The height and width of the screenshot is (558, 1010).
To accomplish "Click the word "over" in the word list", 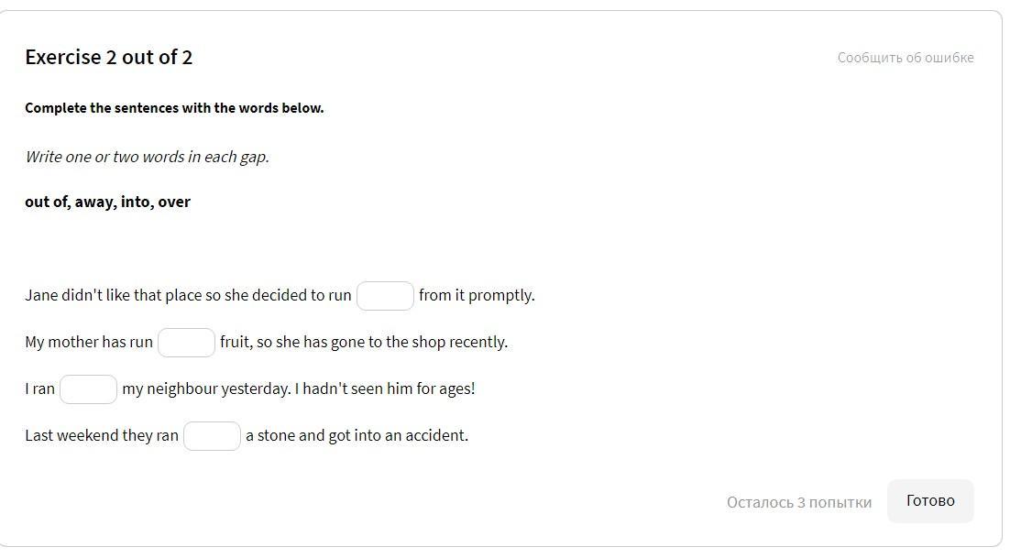I will click(174, 202).
